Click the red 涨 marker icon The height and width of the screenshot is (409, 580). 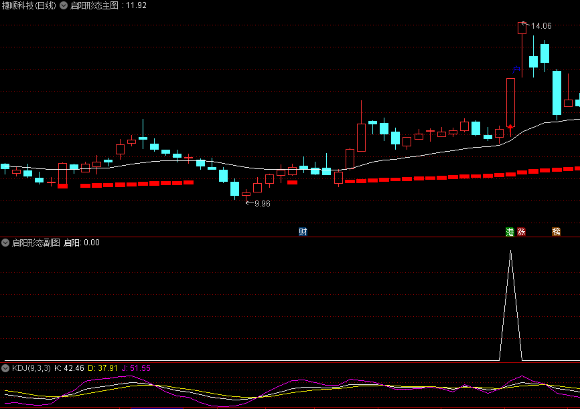(x=522, y=232)
